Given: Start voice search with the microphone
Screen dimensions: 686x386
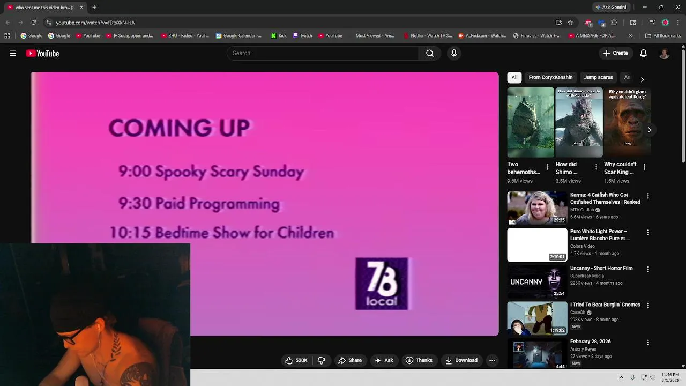Looking at the screenshot, I should pos(454,53).
